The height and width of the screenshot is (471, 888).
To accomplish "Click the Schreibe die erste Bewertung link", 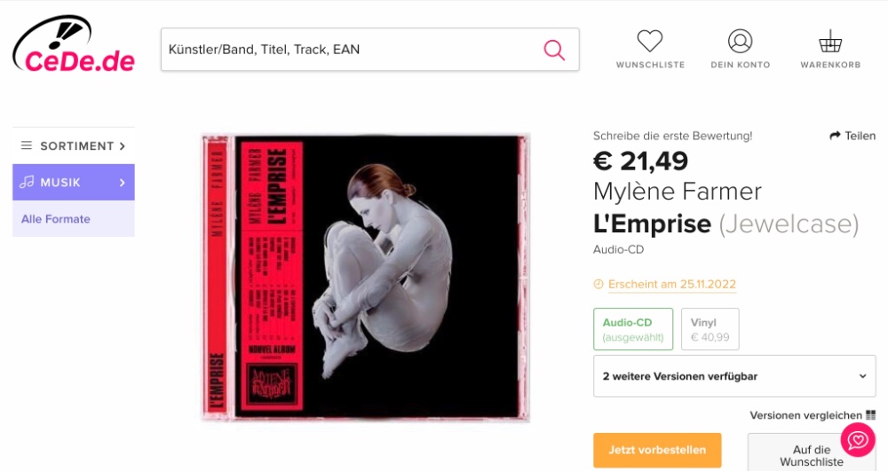I will coord(673,136).
